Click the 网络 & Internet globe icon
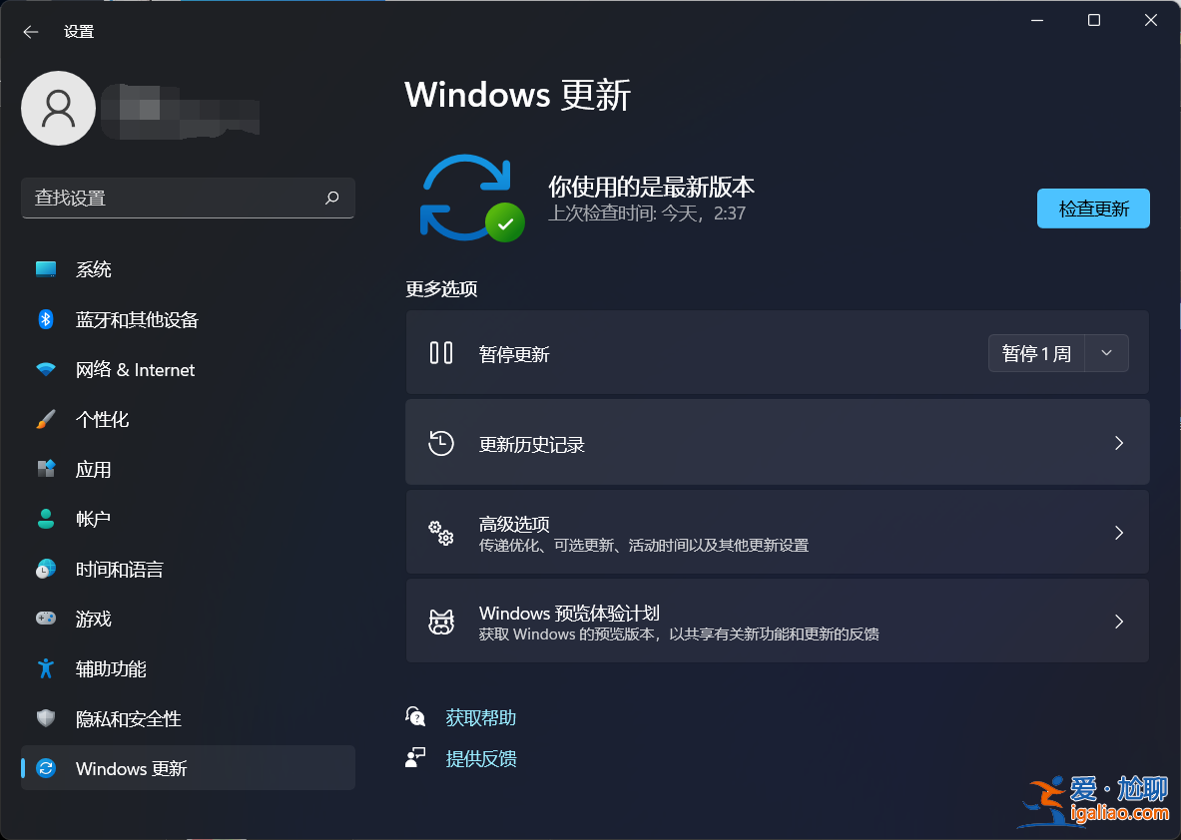 click(45, 369)
